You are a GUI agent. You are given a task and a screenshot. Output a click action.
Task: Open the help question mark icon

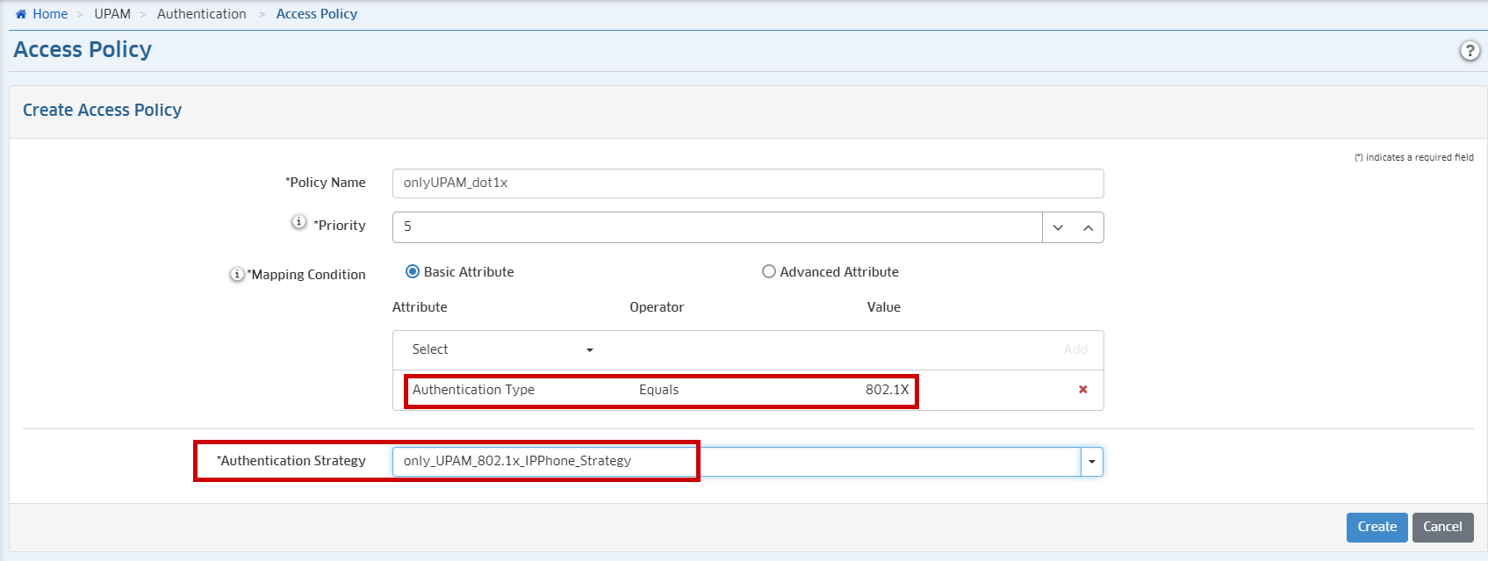pyautogui.click(x=1469, y=51)
